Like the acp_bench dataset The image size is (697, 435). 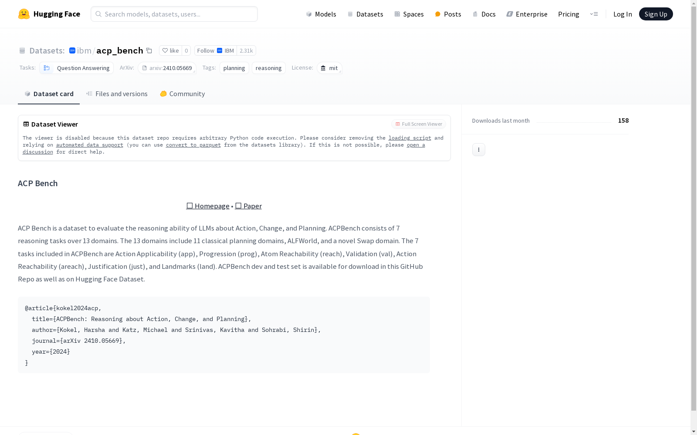[x=170, y=50]
